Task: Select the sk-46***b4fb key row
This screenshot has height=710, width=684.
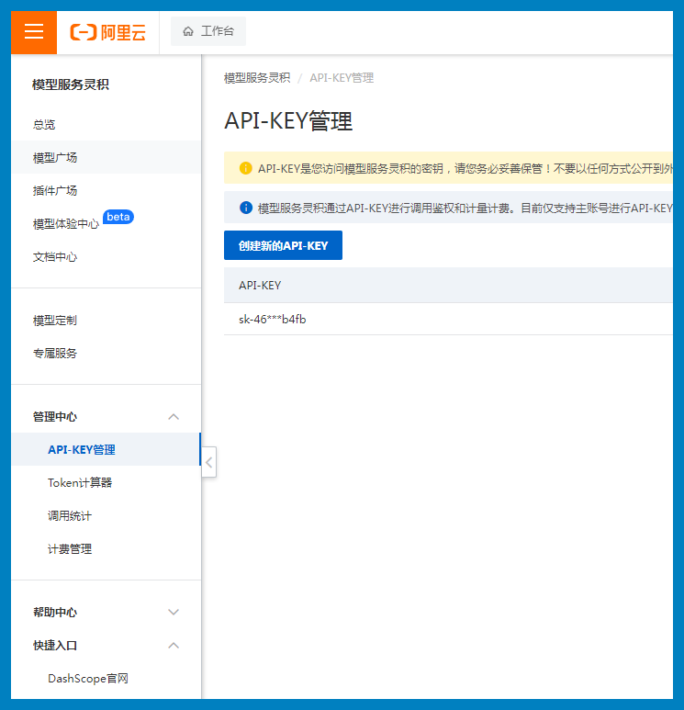Action: pyautogui.click(x=448, y=320)
